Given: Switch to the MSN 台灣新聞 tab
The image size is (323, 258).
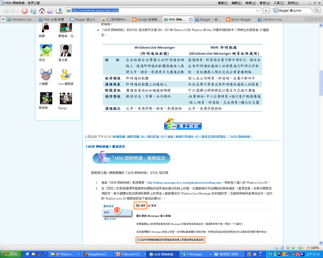Looking at the screenshot, I should click(53, 19).
